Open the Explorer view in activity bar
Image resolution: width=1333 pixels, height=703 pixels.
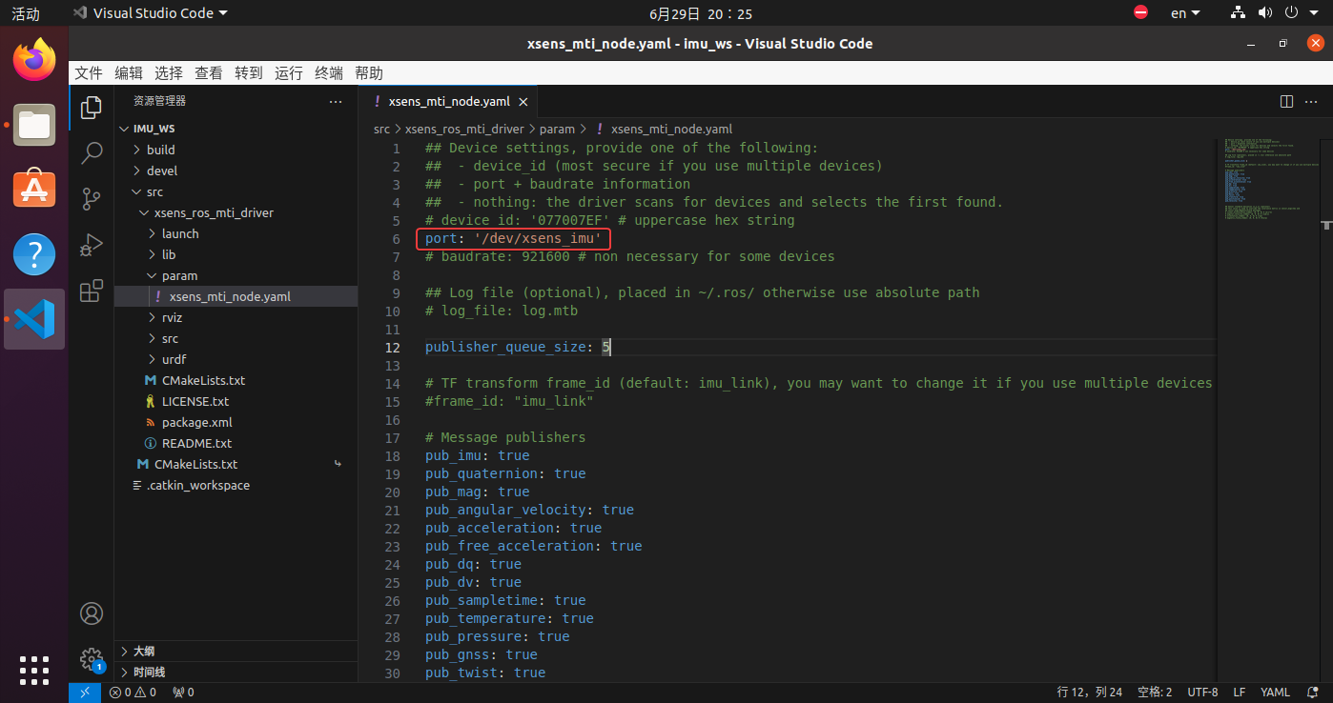(x=92, y=108)
